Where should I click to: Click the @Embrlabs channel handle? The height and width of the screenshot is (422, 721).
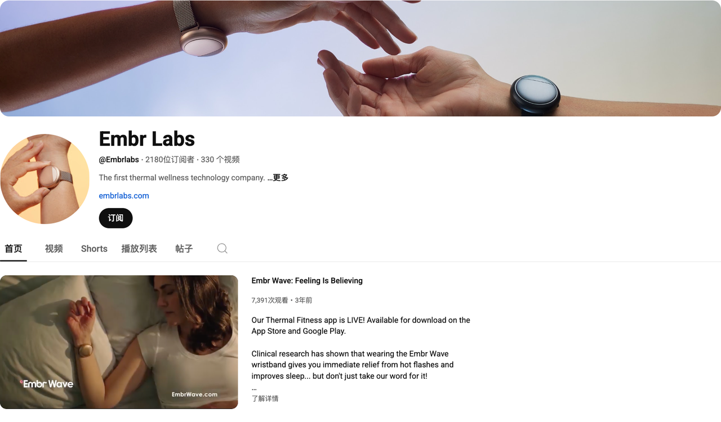coord(119,160)
